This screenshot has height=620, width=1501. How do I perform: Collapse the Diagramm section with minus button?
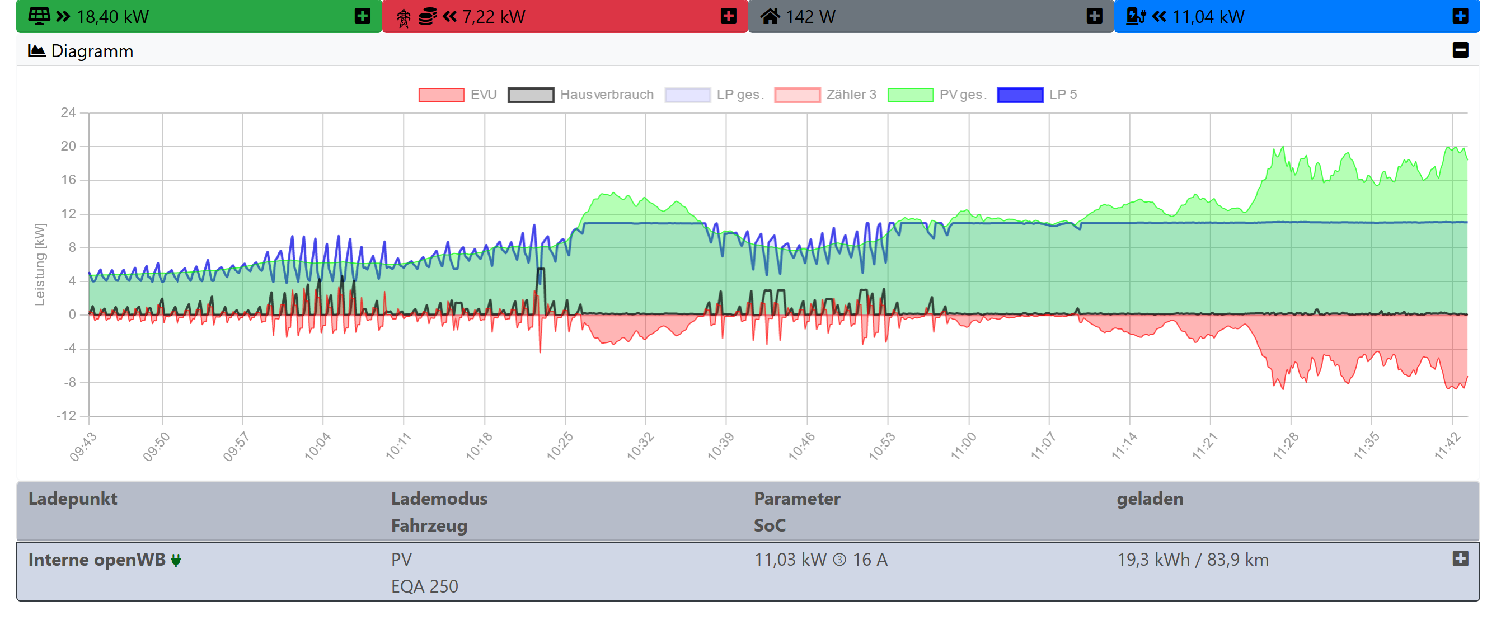pos(1460,50)
